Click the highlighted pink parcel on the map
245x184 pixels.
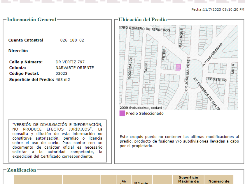point(178,67)
